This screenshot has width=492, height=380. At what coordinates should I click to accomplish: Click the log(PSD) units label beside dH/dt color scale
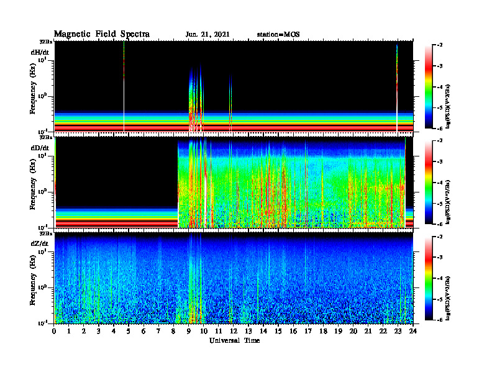point(449,106)
